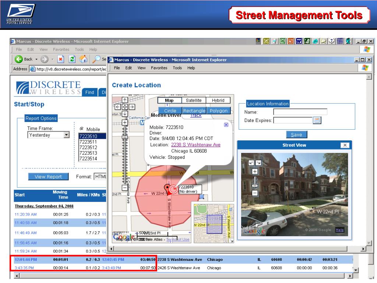Click the Word icon in Office shortcut bar

[299, 41]
